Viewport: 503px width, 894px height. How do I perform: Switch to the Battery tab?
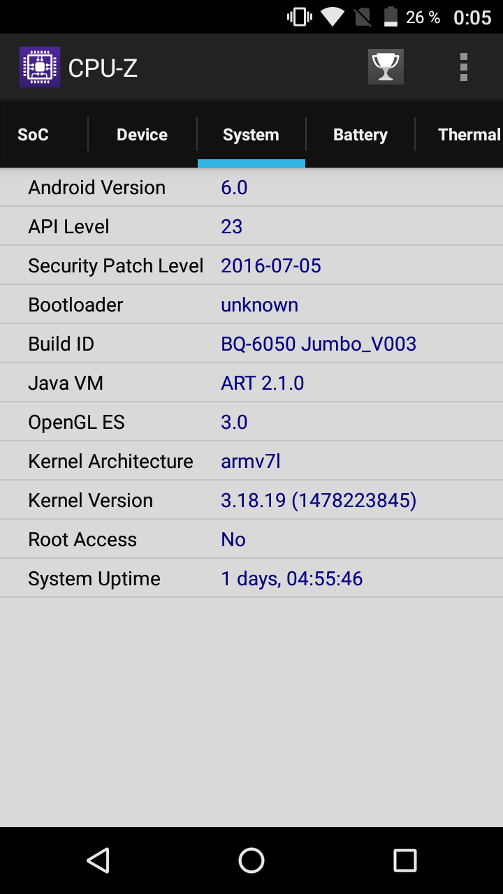(360, 135)
